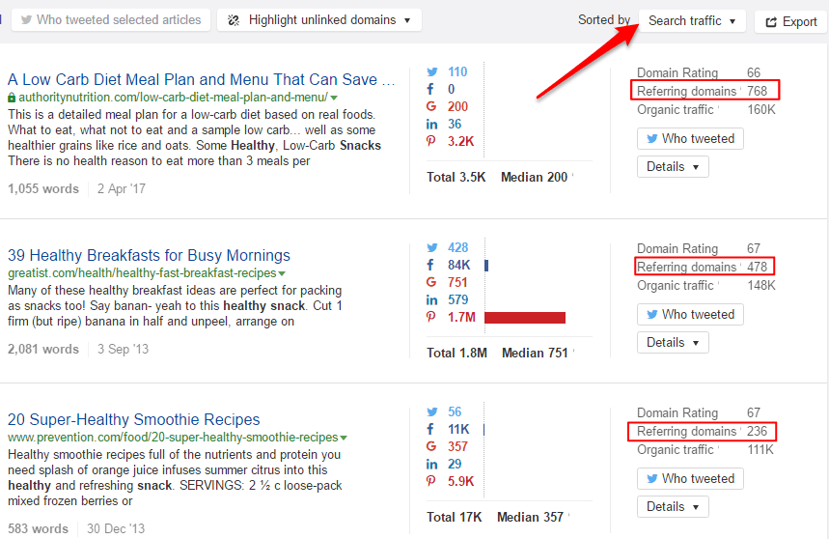829x539 pixels.
Task: Click Facebook icon in Smoothie Recipes row
Action: point(431,429)
